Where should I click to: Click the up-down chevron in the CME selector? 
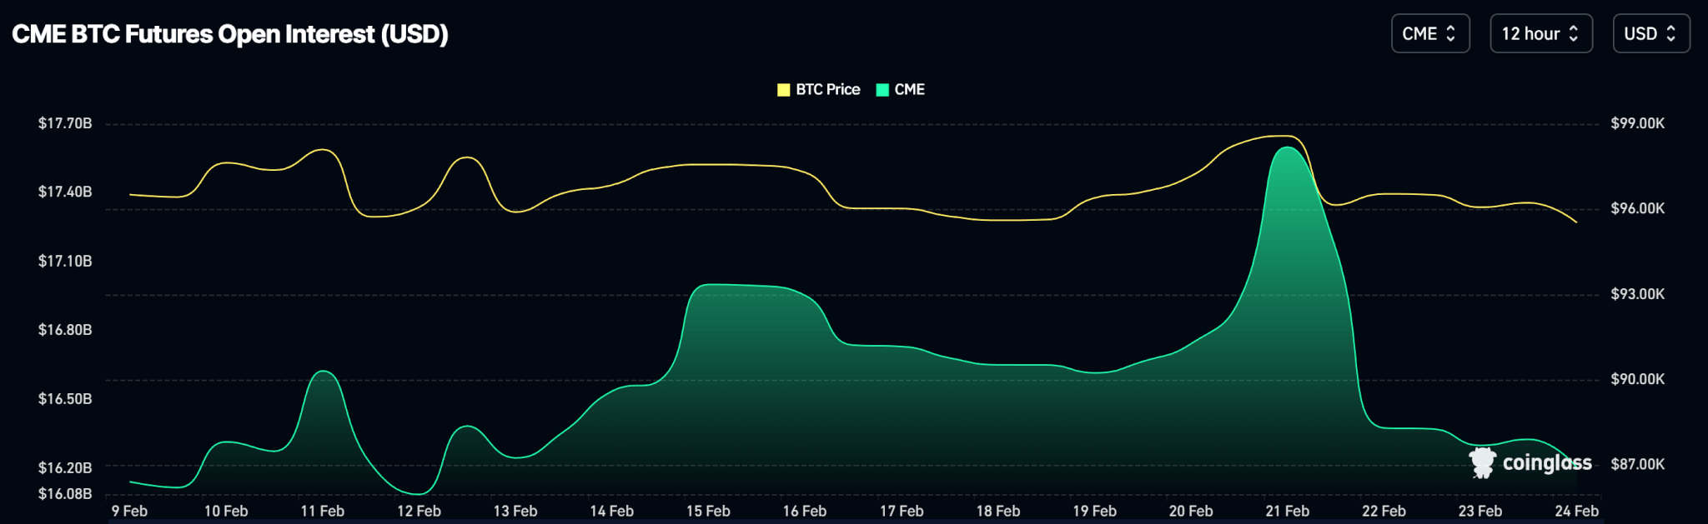pyautogui.click(x=1451, y=34)
